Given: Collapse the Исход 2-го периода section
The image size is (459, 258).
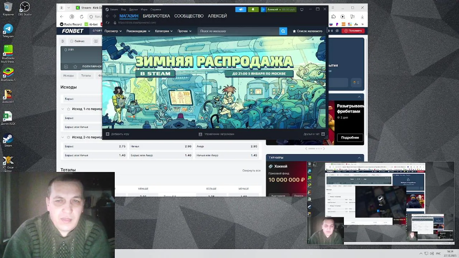Looking at the screenshot, I should click(x=63, y=137).
